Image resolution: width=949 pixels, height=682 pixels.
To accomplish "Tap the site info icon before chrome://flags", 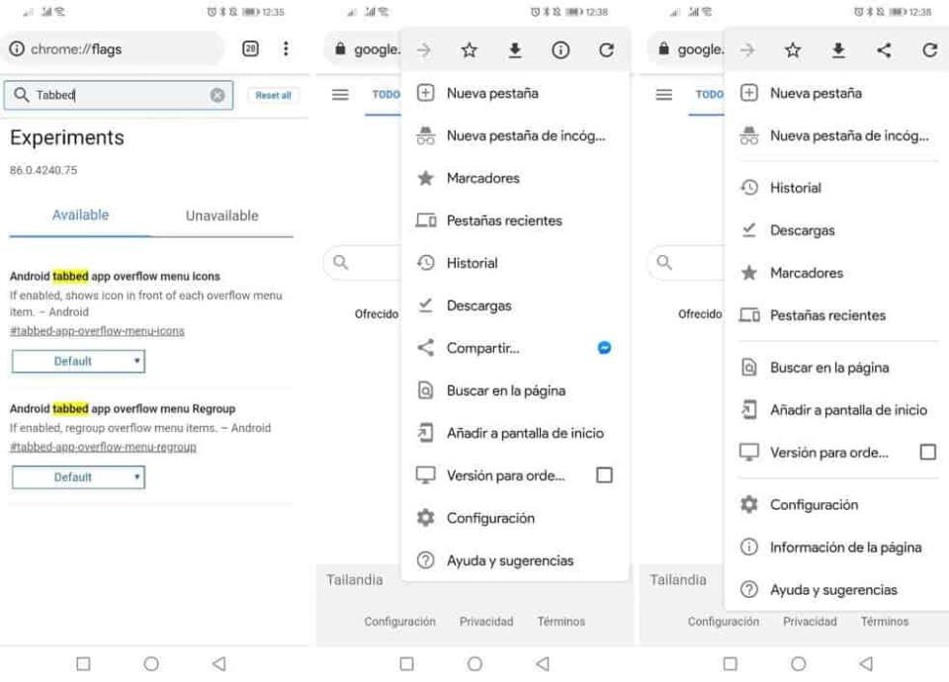I will (17, 49).
